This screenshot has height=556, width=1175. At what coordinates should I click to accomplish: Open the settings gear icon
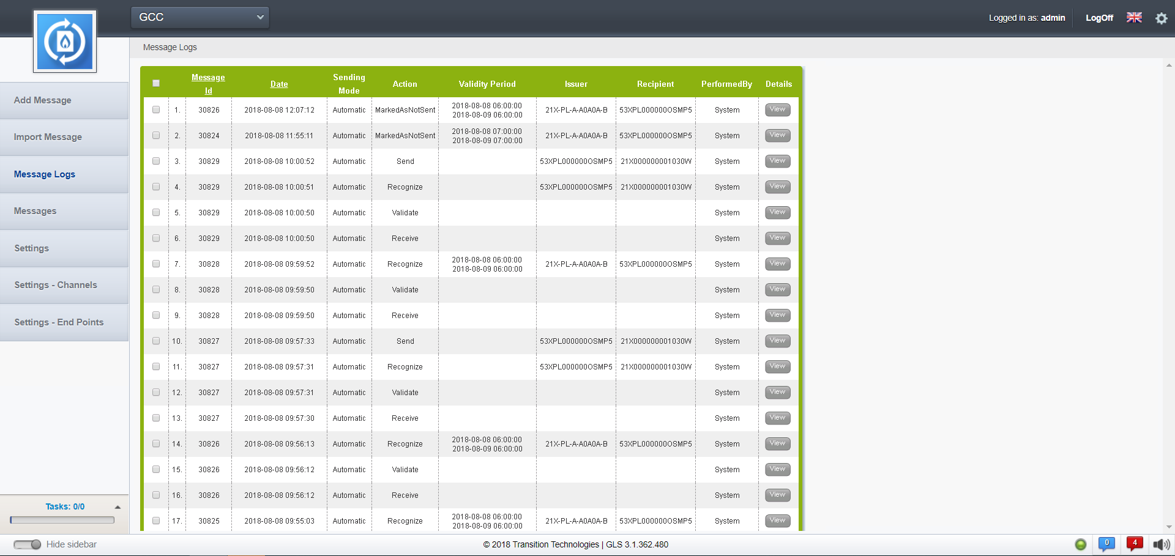click(1161, 18)
